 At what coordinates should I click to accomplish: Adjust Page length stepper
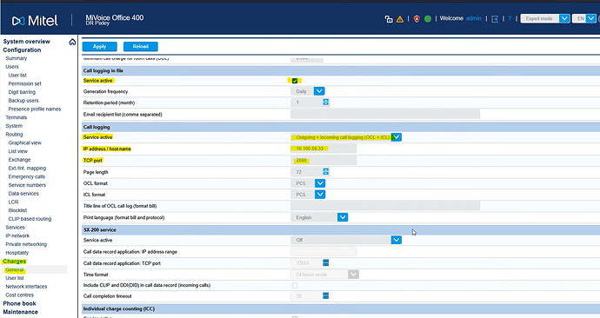[x=325, y=172]
